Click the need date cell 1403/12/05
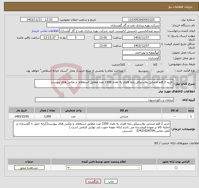 coord(22,116)
